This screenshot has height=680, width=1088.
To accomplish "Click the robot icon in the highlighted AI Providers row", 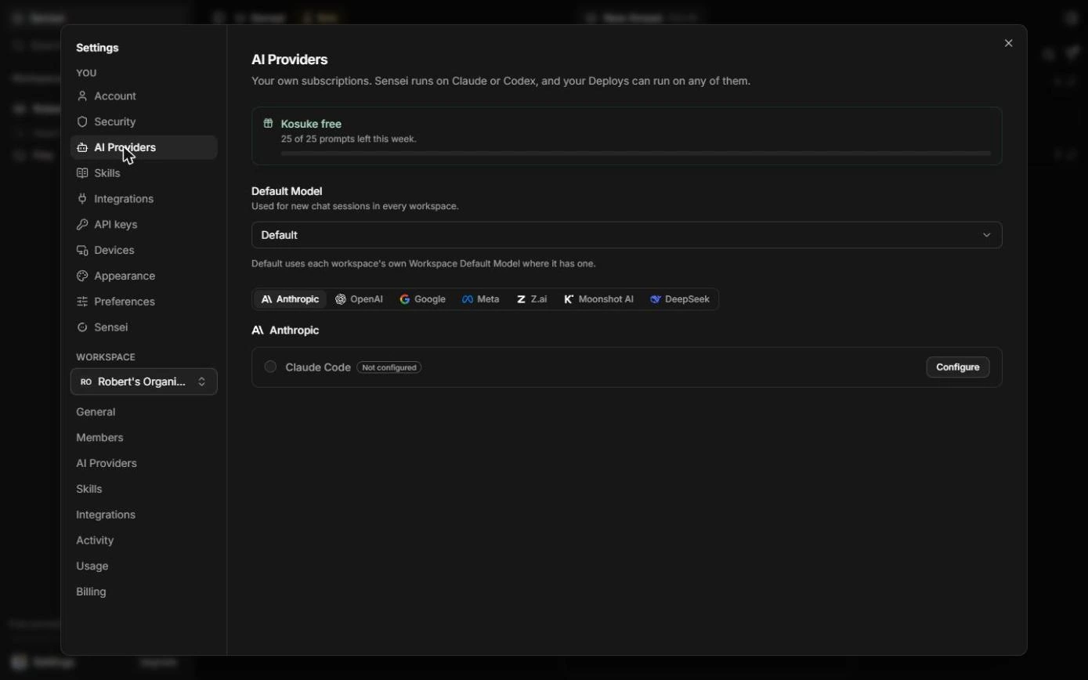I will 82,148.
